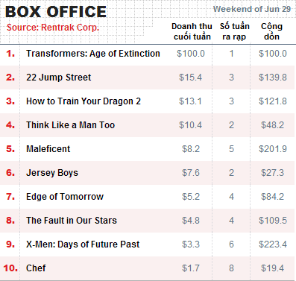This screenshot has height=281, width=296.
Task: Select the Chef movie title
Action: (x=36, y=268)
